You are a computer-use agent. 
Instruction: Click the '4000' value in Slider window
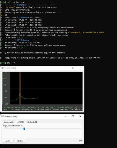click(80, 141)
